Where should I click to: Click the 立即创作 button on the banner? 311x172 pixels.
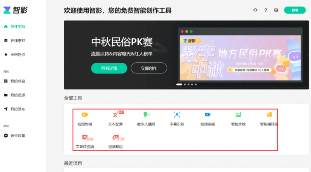click(149, 68)
